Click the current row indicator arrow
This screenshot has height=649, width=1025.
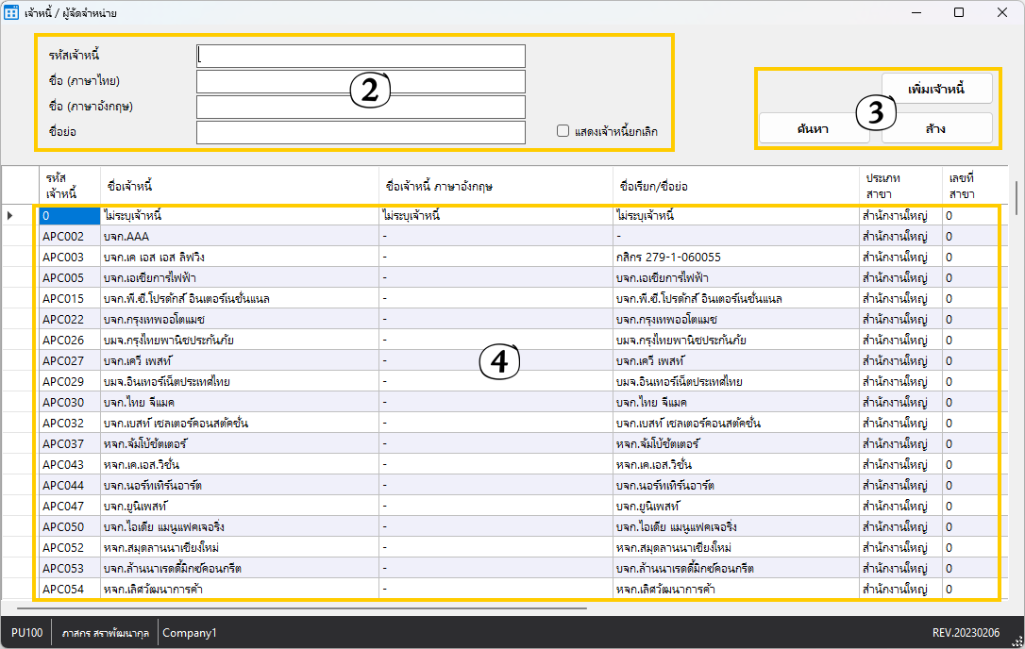(10, 216)
